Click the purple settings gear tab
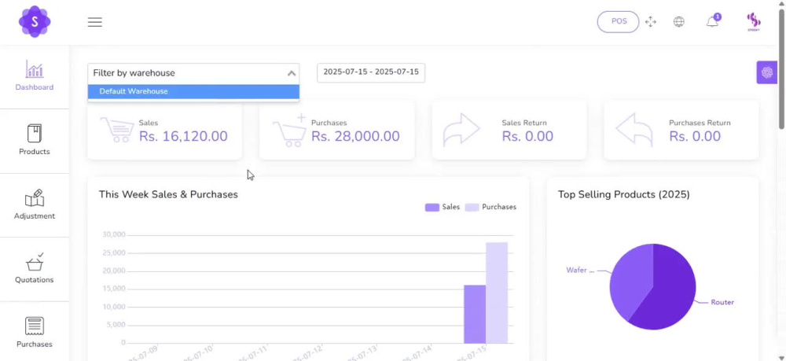The width and height of the screenshot is (786, 361). pos(766,72)
